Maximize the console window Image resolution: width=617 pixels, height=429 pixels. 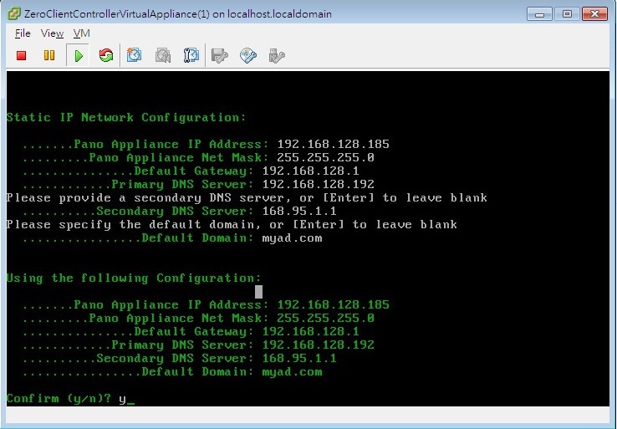(x=567, y=14)
